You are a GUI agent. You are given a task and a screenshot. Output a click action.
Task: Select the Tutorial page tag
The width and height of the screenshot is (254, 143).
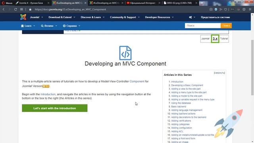coord(224,39)
